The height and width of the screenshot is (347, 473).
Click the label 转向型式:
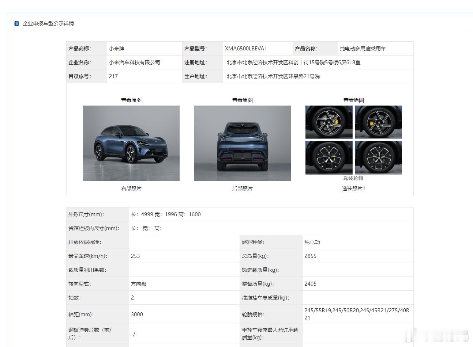(x=80, y=284)
